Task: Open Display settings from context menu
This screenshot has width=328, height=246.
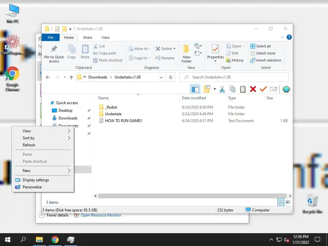Action: coord(43,180)
